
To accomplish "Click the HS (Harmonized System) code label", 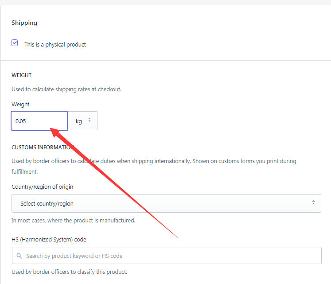I will (49, 240).
